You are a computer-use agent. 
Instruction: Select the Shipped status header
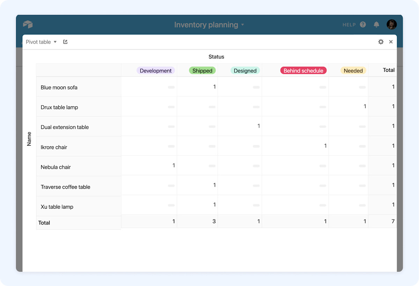(202, 70)
